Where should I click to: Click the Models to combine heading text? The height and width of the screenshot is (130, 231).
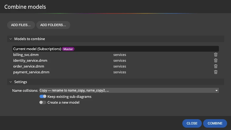(29, 39)
